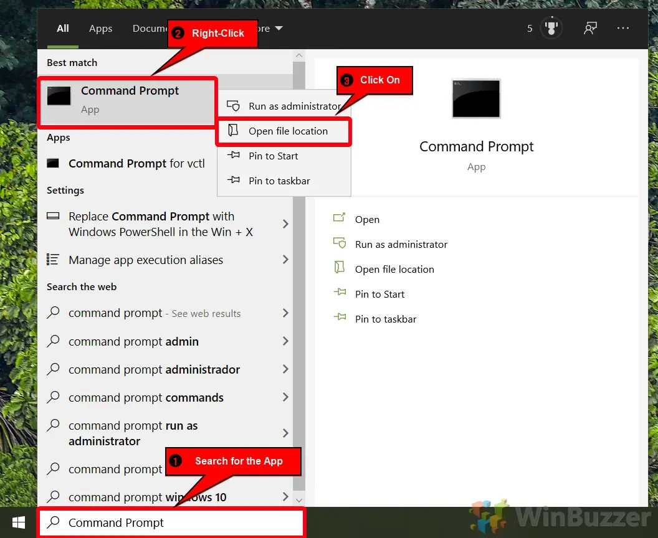This screenshot has width=658, height=538.
Task: Open the Windows Start button
Action: point(19,522)
